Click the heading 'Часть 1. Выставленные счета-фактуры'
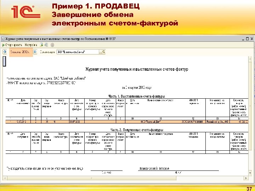The width and height of the screenshot is (255, 191). pos(137,96)
